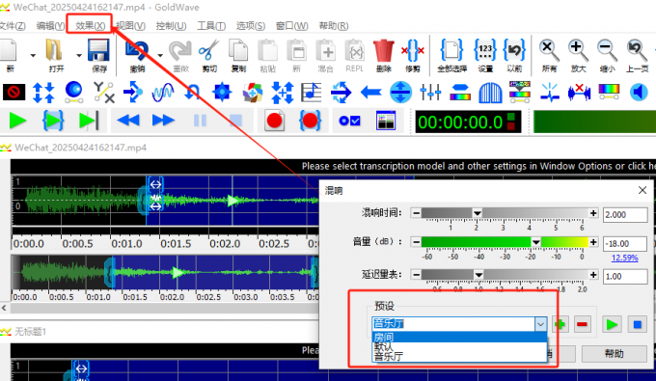656x381 pixels.
Task: Click the 混响时间 slider handle
Action: (477, 213)
